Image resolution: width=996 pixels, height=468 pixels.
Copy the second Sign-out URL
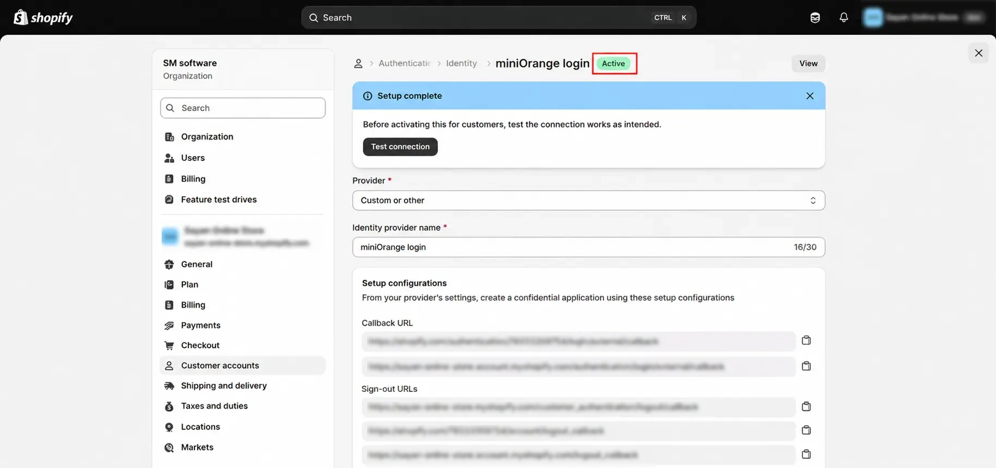[x=806, y=430]
